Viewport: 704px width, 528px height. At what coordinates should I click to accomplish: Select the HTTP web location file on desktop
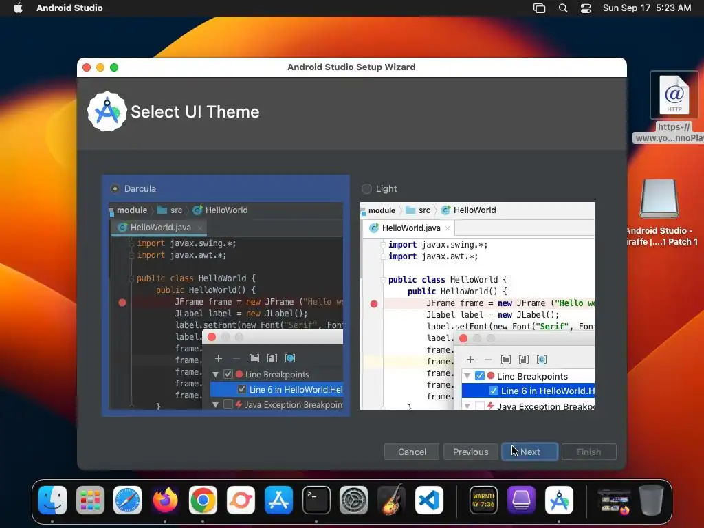click(x=674, y=96)
